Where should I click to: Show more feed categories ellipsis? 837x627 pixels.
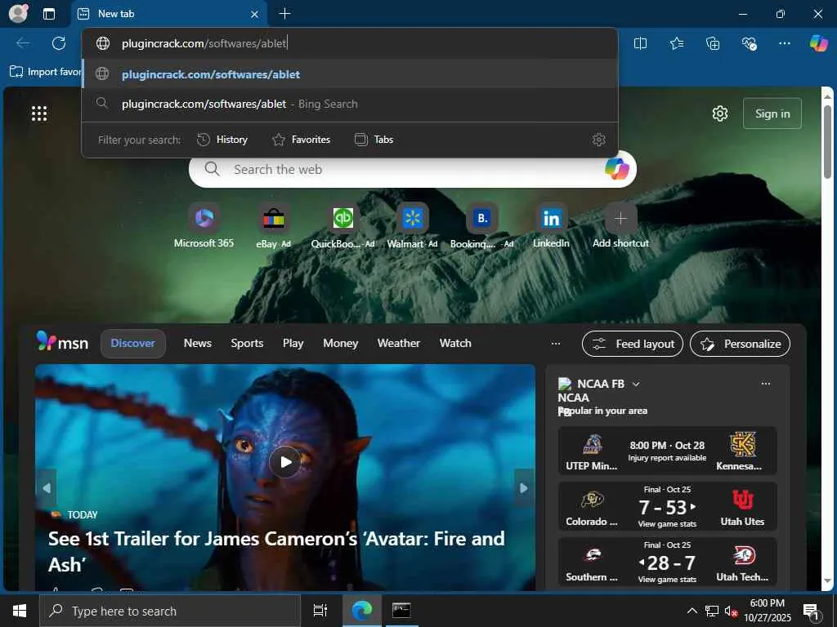tap(556, 344)
